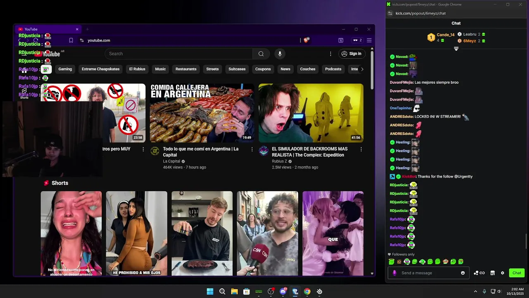Open File Explorer from taskbar
This screenshot has width=529, height=298.
click(x=234, y=291)
